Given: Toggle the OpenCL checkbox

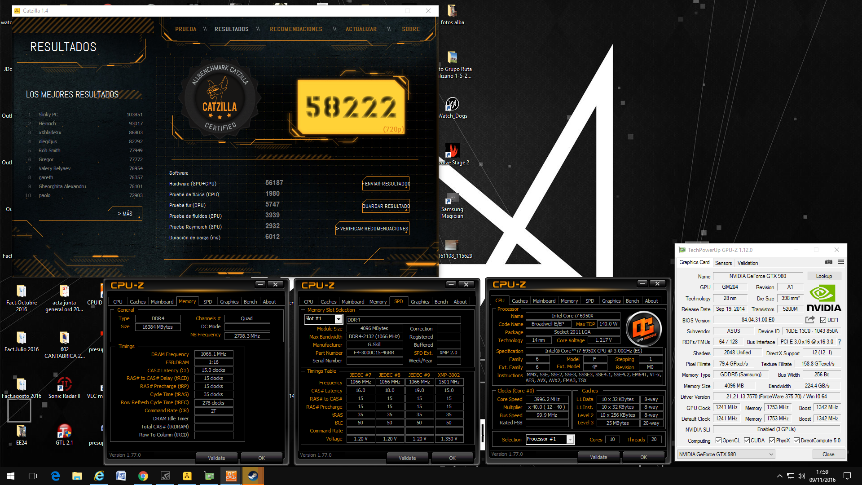Looking at the screenshot, I should pyautogui.click(x=718, y=441).
